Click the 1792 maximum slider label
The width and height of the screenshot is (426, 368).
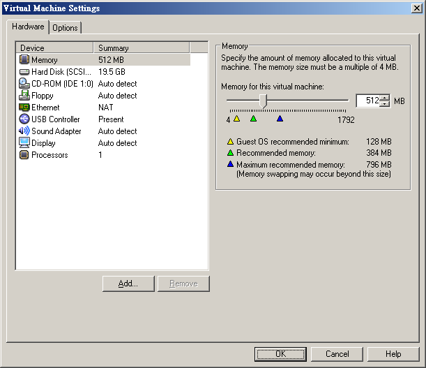tap(346, 120)
